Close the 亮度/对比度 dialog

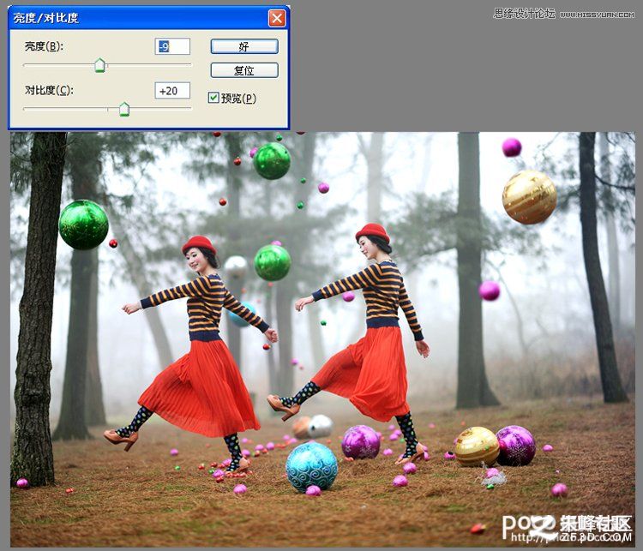(x=277, y=18)
